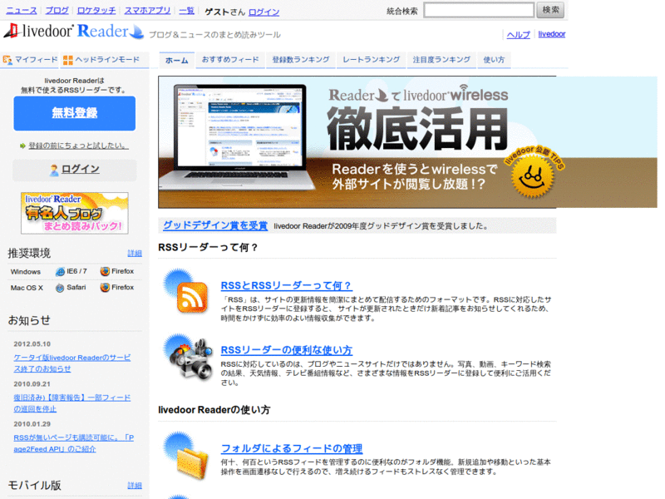The image size is (665, 499).
Task: Open the ヘルプ link
Action: pyautogui.click(x=518, y=35)
